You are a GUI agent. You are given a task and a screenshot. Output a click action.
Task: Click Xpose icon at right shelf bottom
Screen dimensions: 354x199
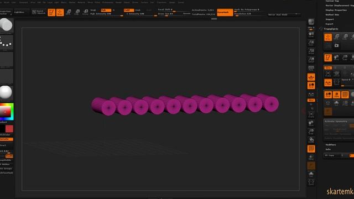311,182
